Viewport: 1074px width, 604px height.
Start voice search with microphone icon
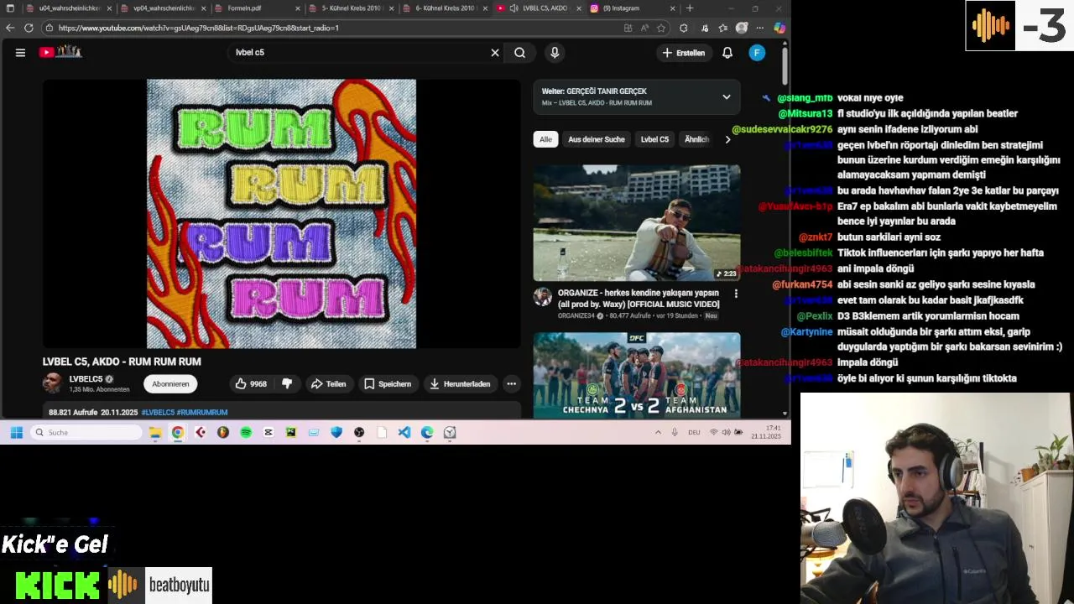pos(555,52)
